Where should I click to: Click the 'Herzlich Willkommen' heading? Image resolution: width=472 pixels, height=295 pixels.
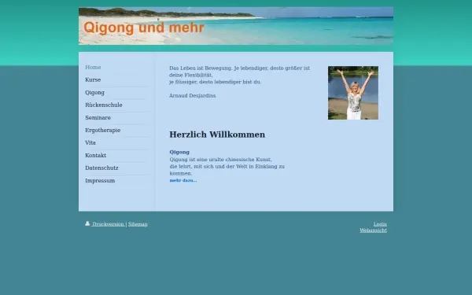pos(217,135)
